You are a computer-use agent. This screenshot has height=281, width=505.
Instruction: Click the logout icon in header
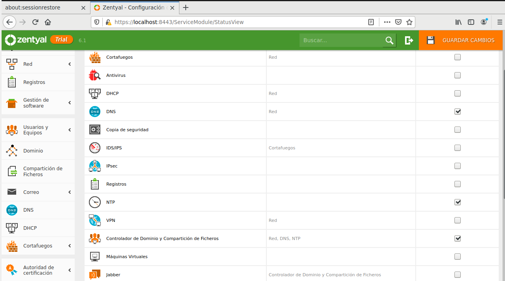(409, 40)
